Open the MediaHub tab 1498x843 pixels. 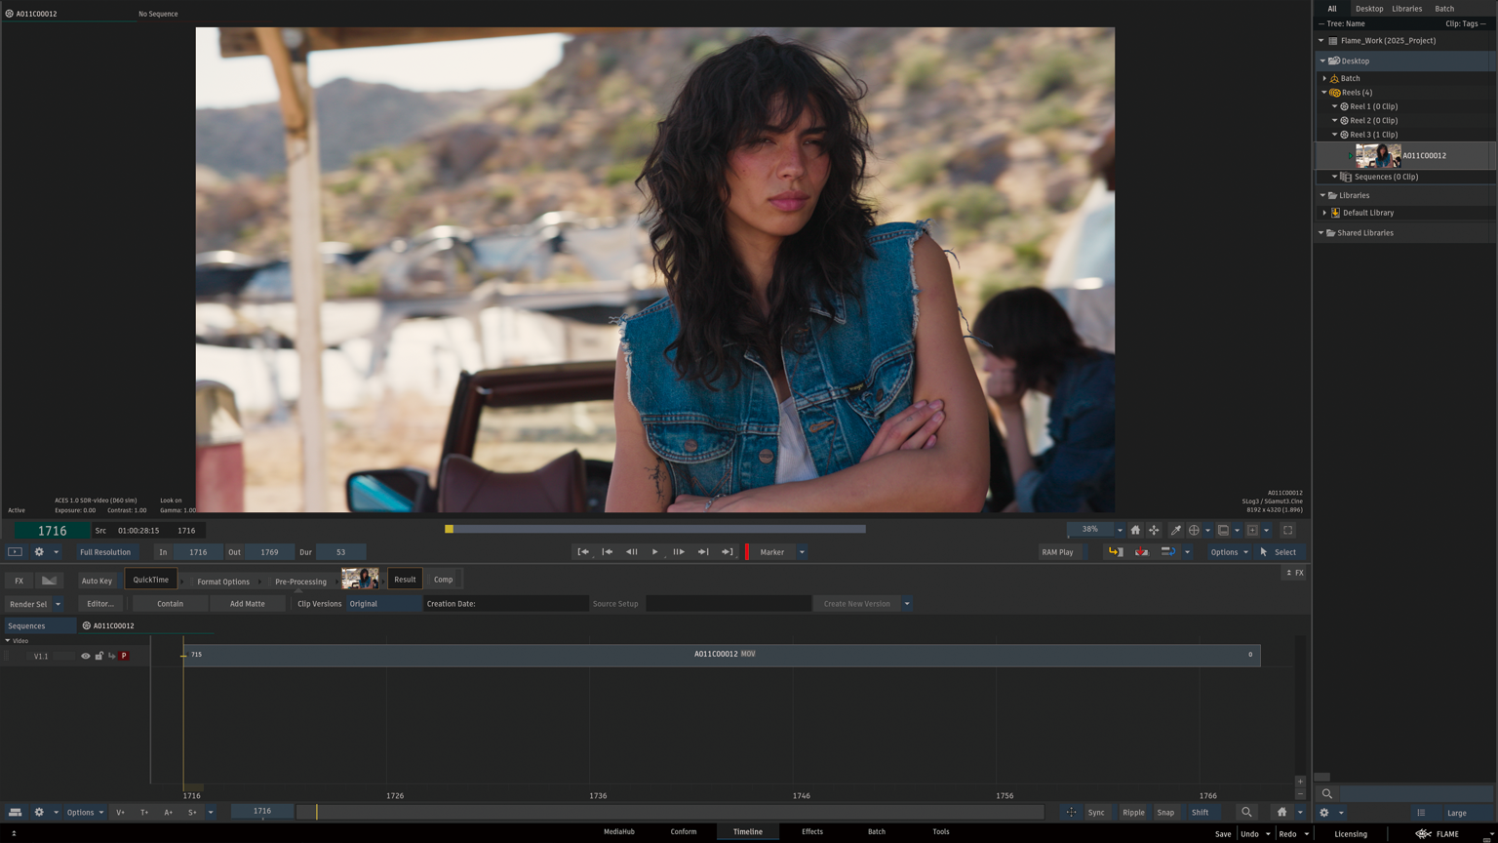(x=618, y=831)
